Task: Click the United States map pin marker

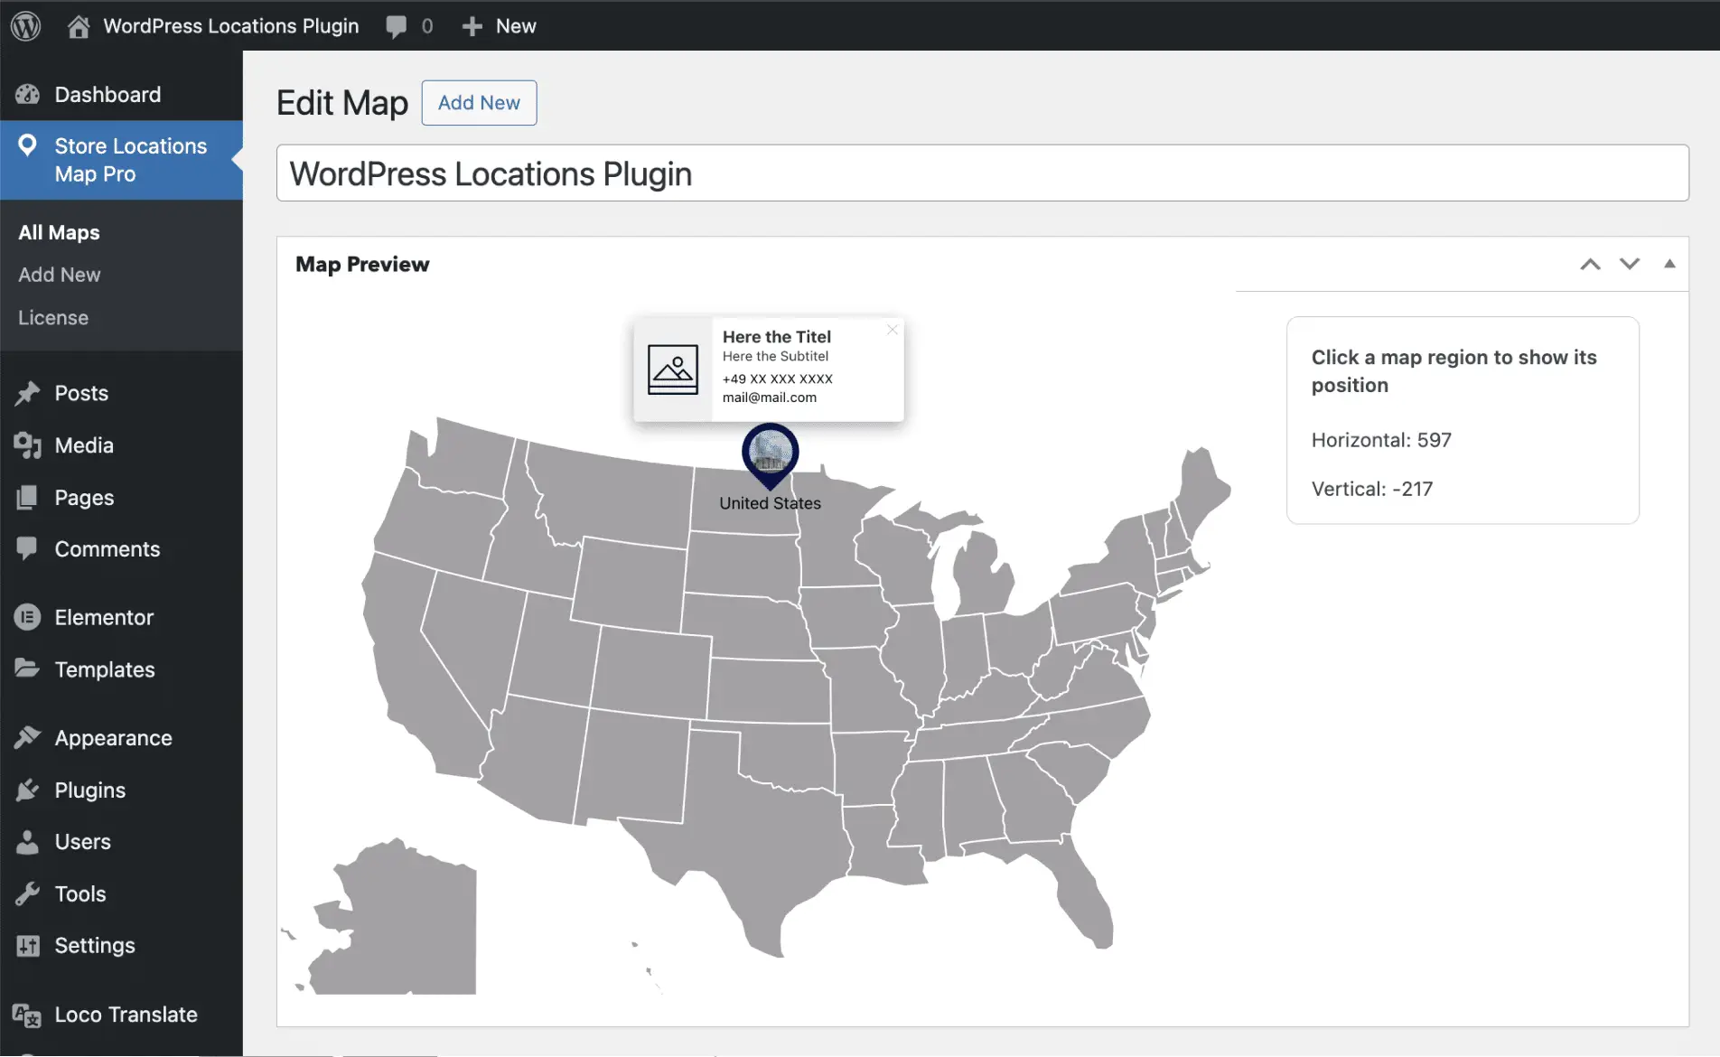Action: (x=770, y=454)
